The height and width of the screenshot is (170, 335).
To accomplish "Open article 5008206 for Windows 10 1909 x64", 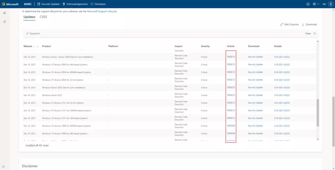I will pyautogui.click(x=231, y=133).
